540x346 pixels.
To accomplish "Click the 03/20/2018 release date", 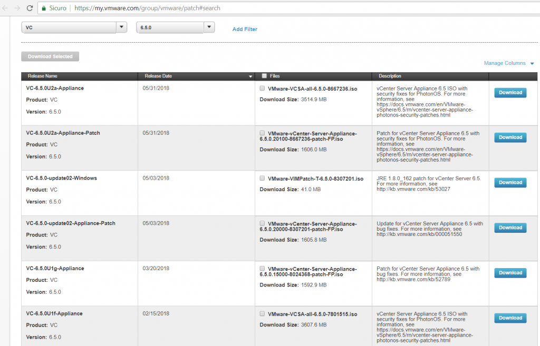I will [156, 268].
